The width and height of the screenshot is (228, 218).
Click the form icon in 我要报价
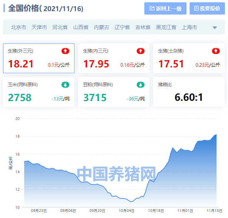[196, 8]
